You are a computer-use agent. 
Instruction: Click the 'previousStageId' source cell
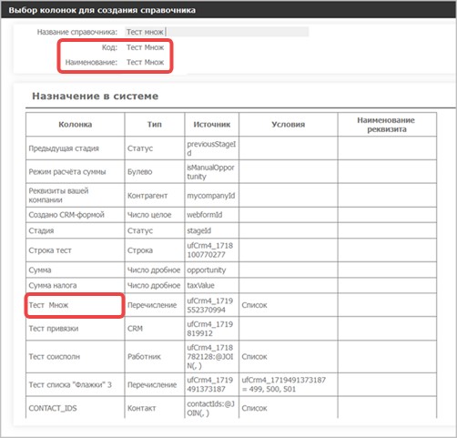click(x=212, y=148)
